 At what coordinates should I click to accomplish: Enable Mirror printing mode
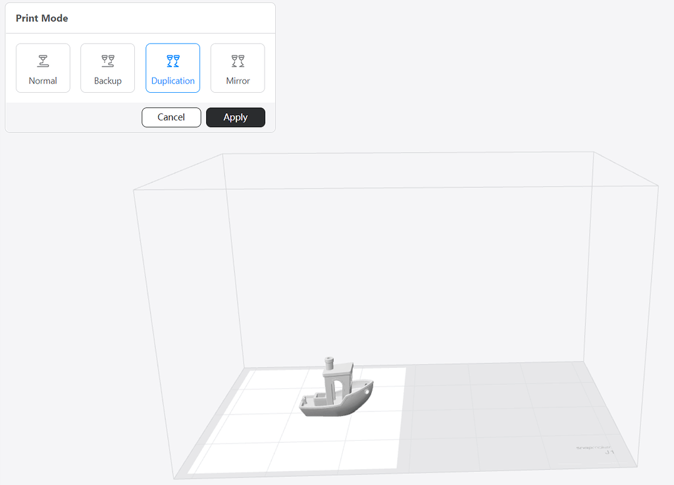[x=237, y=68]
